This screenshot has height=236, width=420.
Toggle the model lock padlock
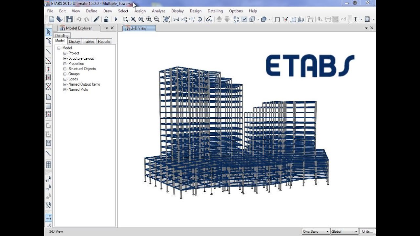coord(106,19)
